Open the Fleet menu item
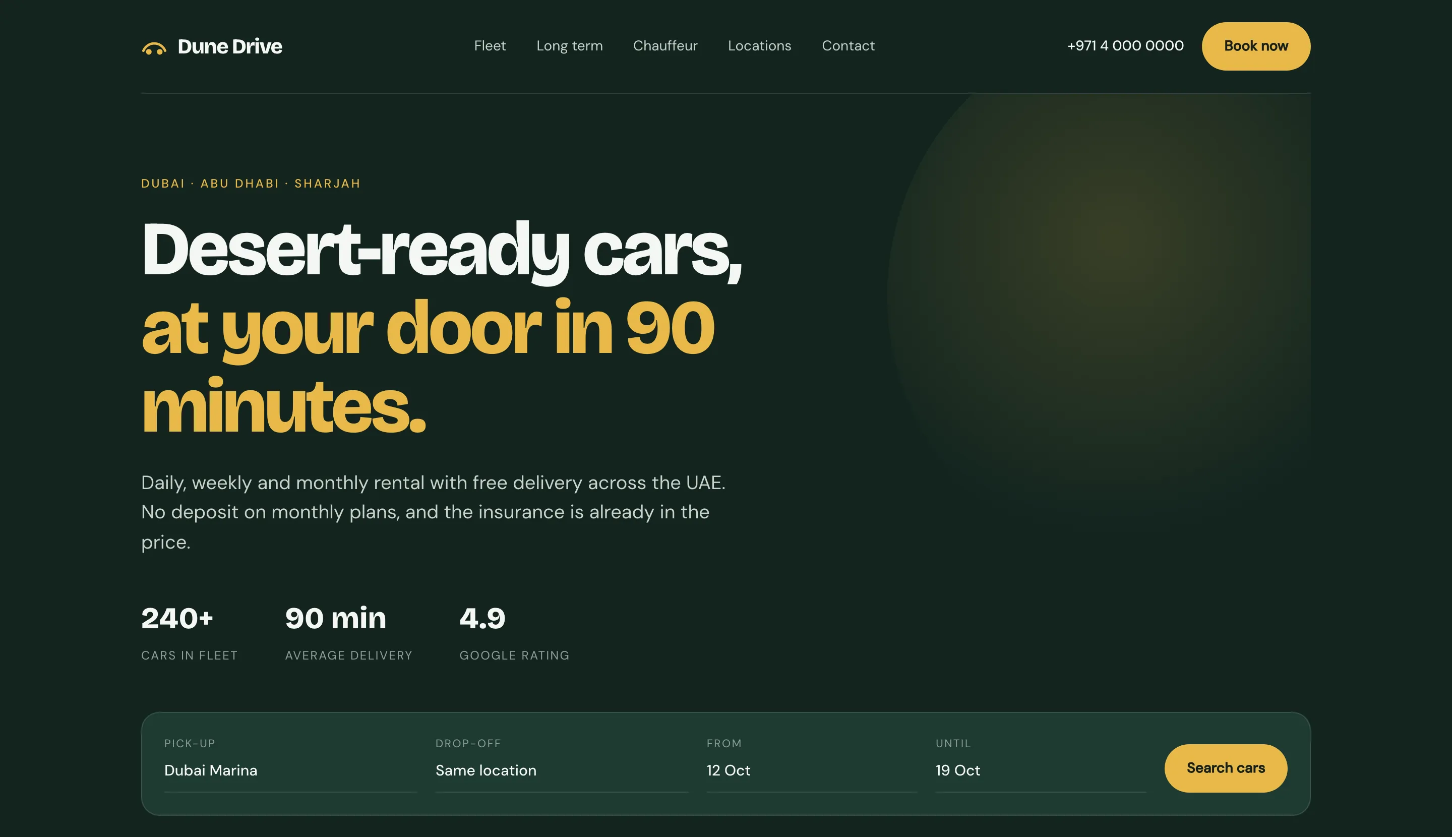Screen dimensions: 1452x837 click(x=490, y=46)
